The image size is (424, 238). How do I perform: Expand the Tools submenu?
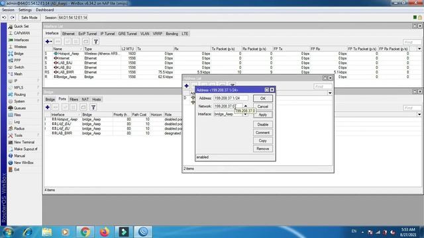click(x=38, y=135)
